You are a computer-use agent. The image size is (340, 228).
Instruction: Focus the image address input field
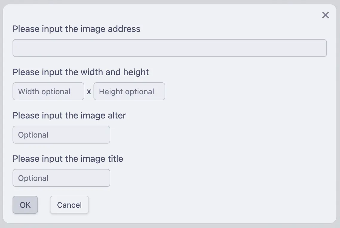click(x=169, y=48)
